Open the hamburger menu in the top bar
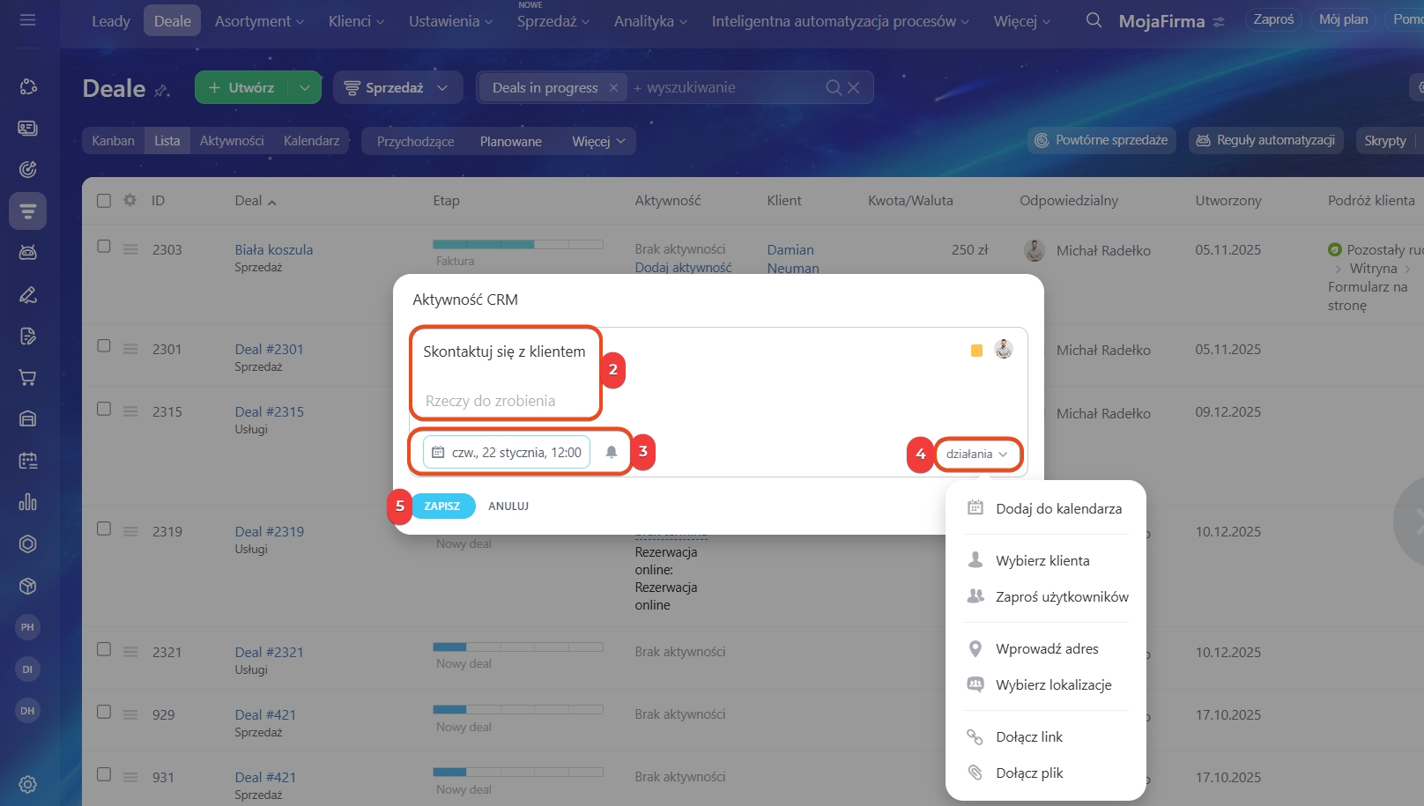 coord(28,19)
